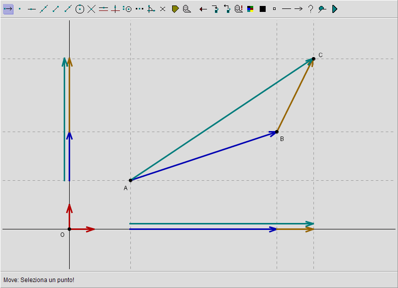Select the Move point tool

(x=8, y=9)
